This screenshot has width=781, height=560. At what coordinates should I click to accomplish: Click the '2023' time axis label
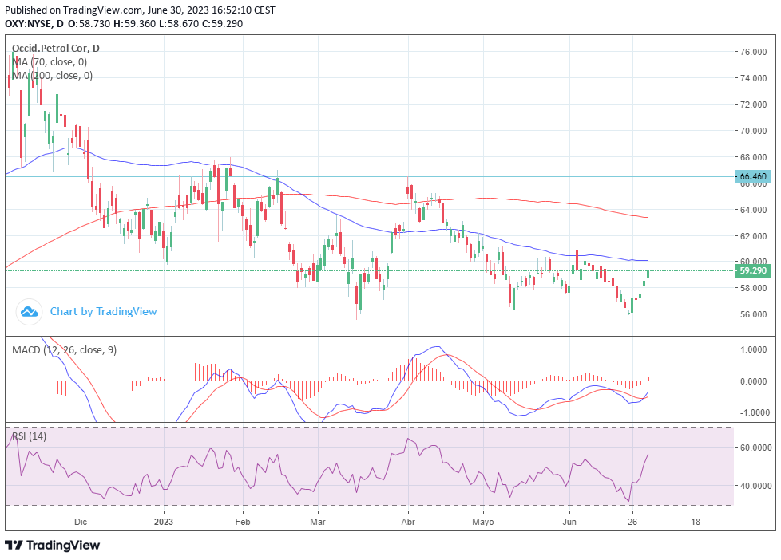164,522
